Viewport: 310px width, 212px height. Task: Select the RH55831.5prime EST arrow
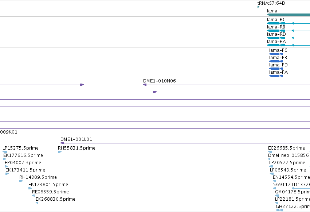click(x=60, y=152)
